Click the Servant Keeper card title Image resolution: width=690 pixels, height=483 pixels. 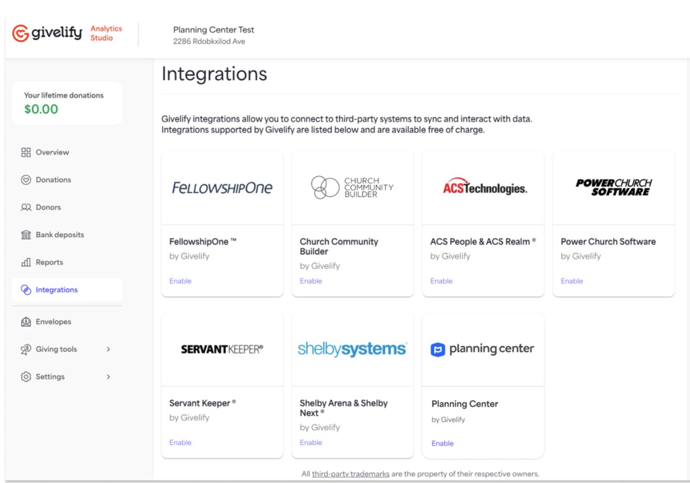coord(203,403)
